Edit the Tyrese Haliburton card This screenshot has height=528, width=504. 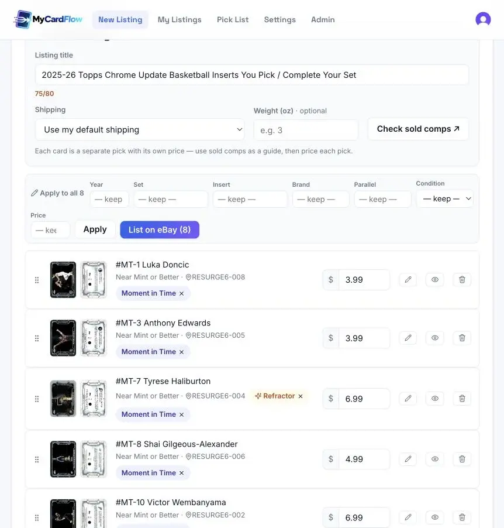click(x=408, y=399)
